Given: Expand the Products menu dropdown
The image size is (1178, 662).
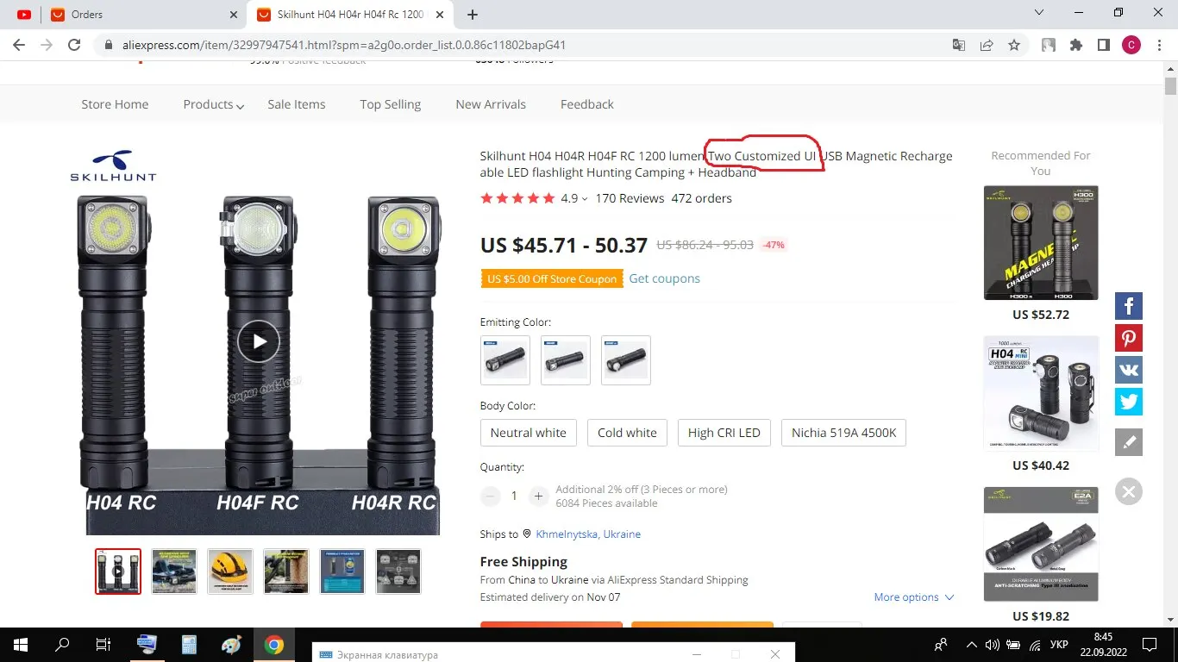Looking at the screenshot, I should pyautogui.click(x=213, y=104).
